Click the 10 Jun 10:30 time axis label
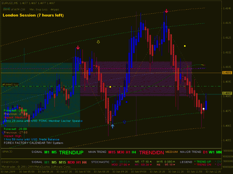 157,171
